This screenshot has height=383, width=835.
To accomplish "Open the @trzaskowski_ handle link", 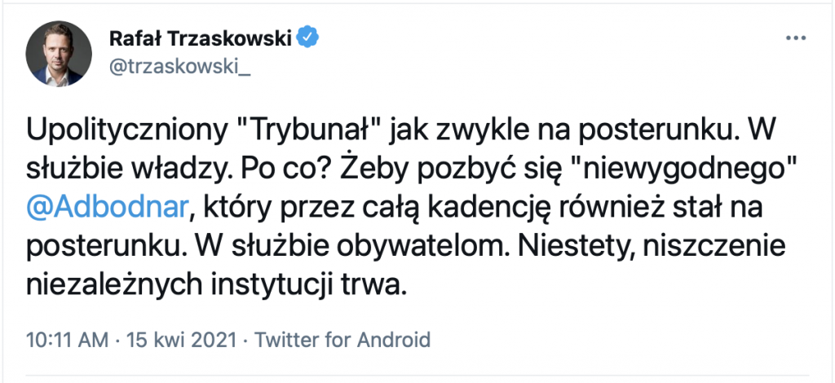I will pos(179,68).
